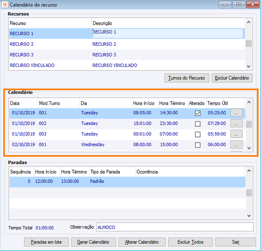This screenshot has height=251, width=261.
Task: Open details button for 01/10/2019 shift 001
Action: click(x=236, y=113)
